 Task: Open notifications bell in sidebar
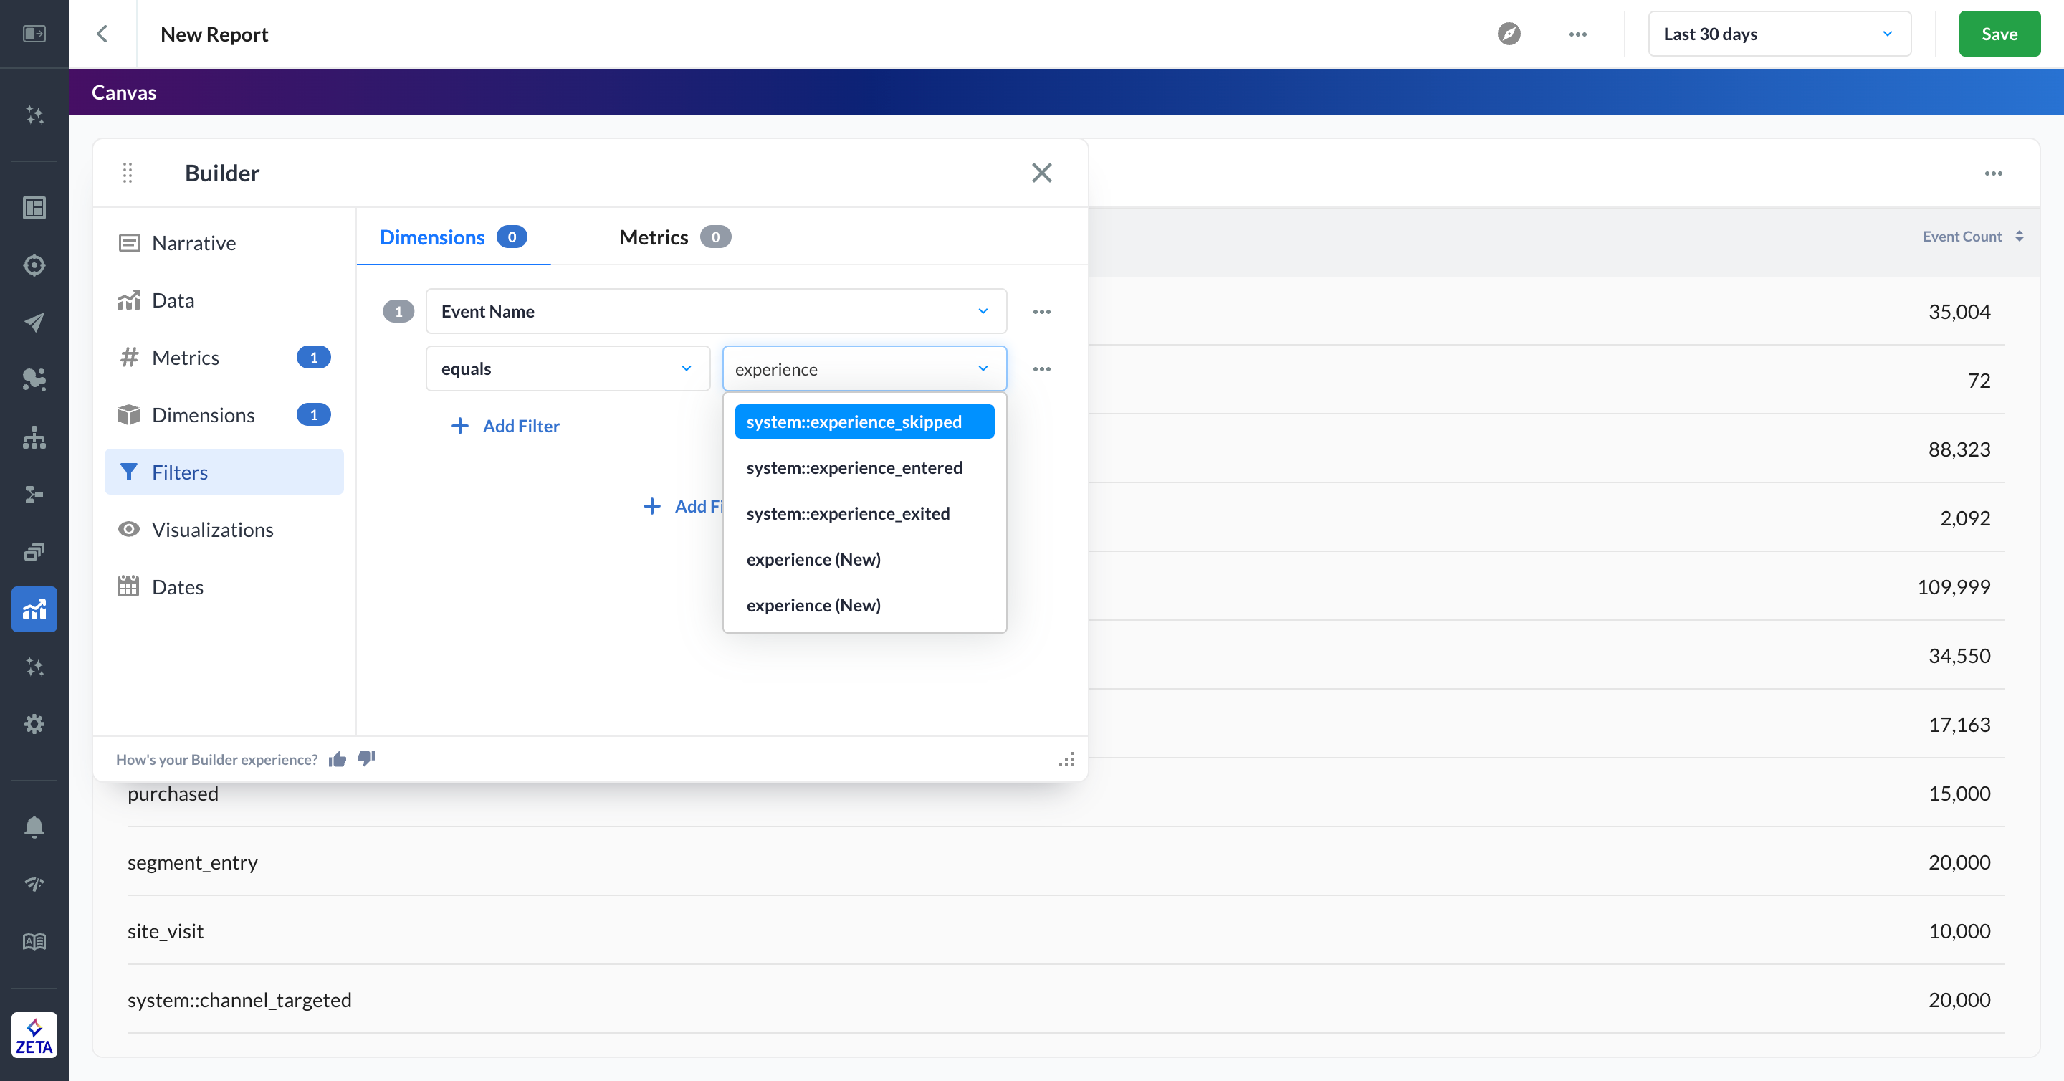(34, 827)
